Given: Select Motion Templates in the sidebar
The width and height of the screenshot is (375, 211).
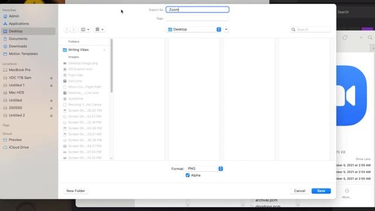Looking at the screenshot, I should click(x=23, y=53).
